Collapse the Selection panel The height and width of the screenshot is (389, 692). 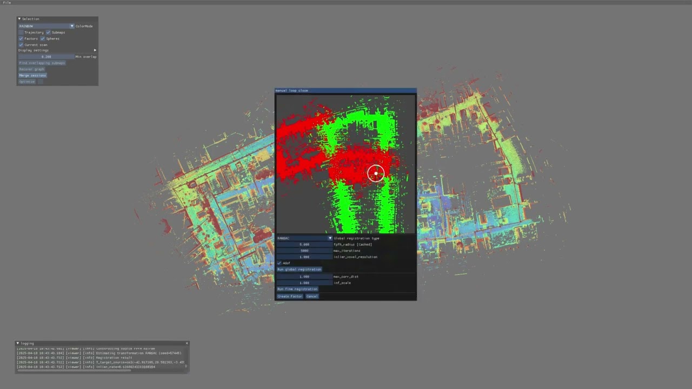click(19, 19)
